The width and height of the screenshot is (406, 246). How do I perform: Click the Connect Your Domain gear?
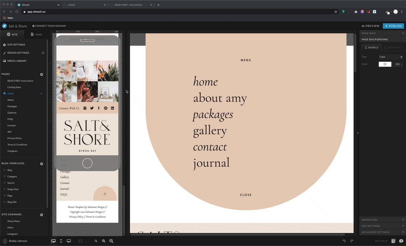pos(33,26)
